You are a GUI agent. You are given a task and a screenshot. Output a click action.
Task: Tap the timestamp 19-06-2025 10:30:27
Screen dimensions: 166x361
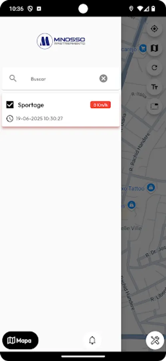[x=39, y=119]
